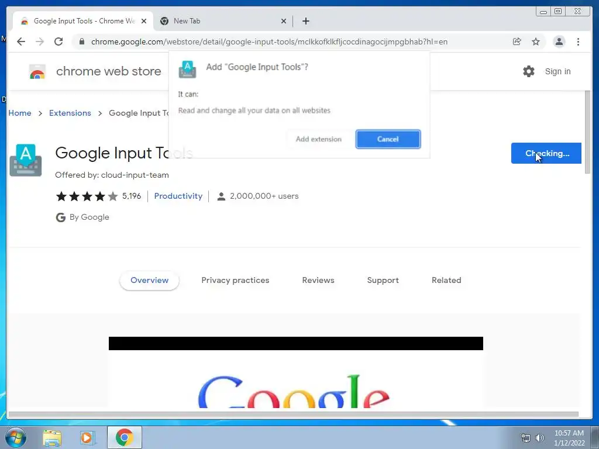Viewport: 599px width, 449px height.
Task: Open the Productivity category link
Action: [178, 196]
